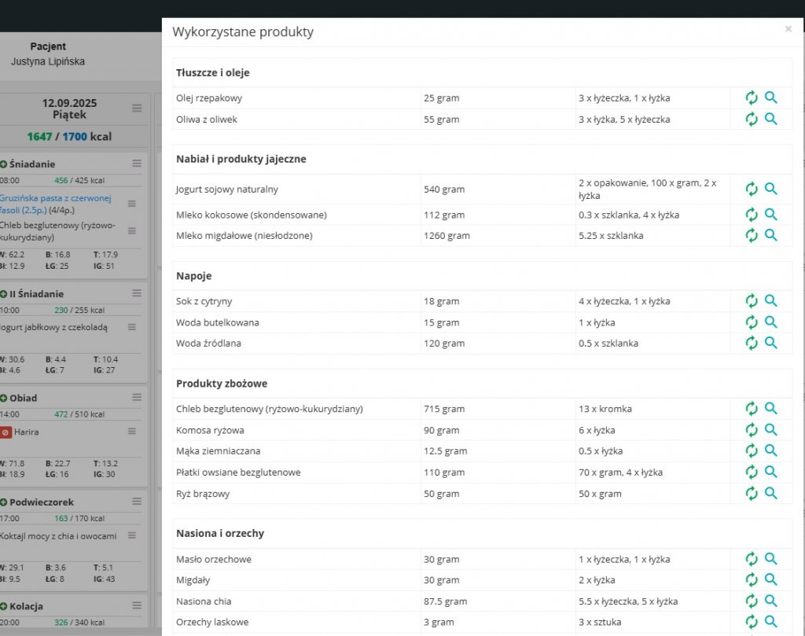
Task: Search icon for Mleko migdałowe row
Action: [x=770, y=235]
